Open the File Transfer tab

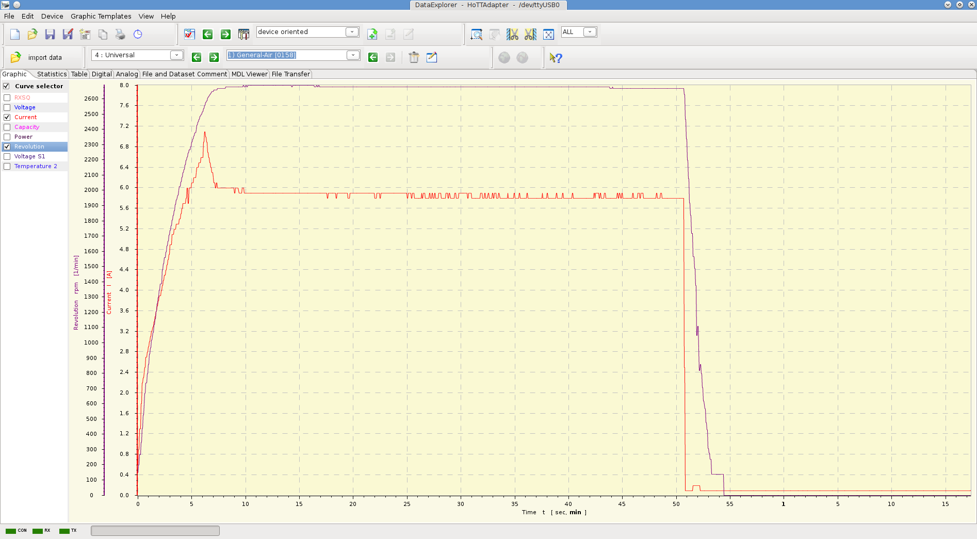(x=290, y=74)
